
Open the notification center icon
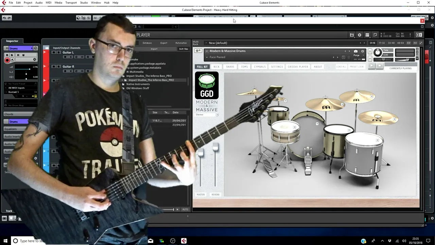(x=429, y=241)
